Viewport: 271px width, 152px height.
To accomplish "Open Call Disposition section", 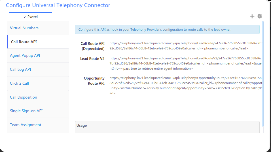I will tap(38, 97).
